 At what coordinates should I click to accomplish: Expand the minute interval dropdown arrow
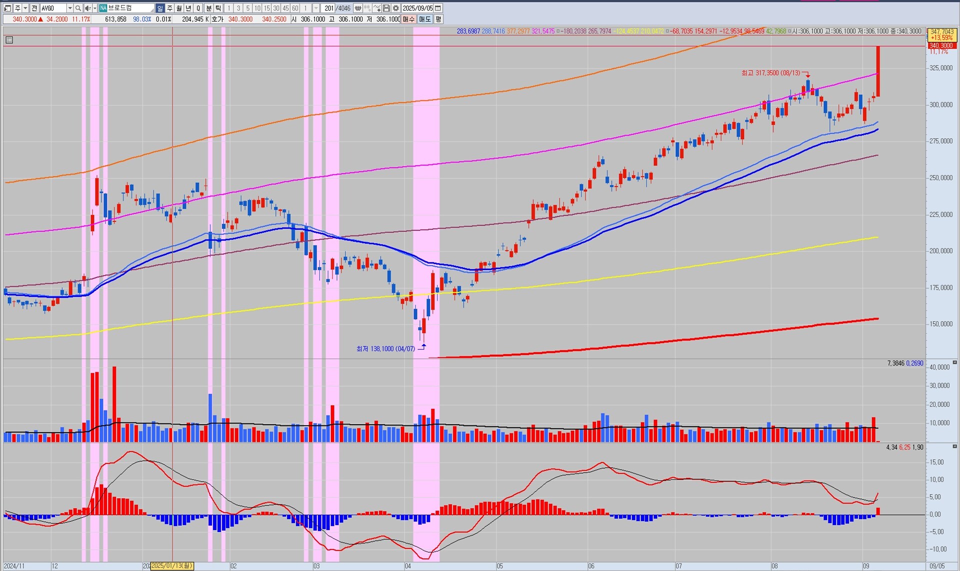click(x=315, y=8)
